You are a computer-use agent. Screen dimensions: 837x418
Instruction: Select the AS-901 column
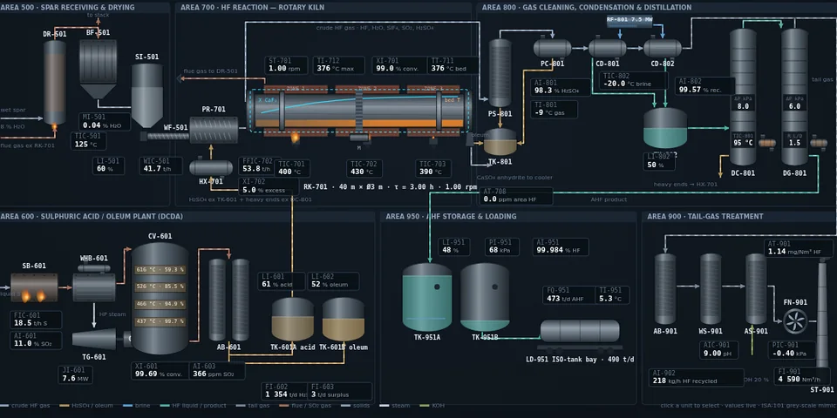point(756,289)
